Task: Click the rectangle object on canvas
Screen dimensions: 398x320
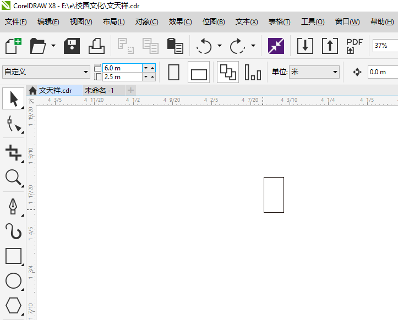Action: [x=274, y=195]
